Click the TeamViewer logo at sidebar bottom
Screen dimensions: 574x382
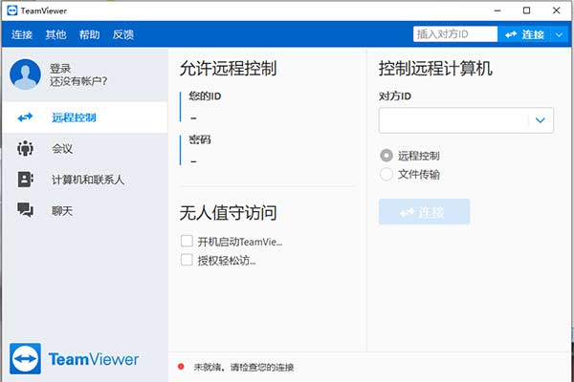[x=74, y=359]
